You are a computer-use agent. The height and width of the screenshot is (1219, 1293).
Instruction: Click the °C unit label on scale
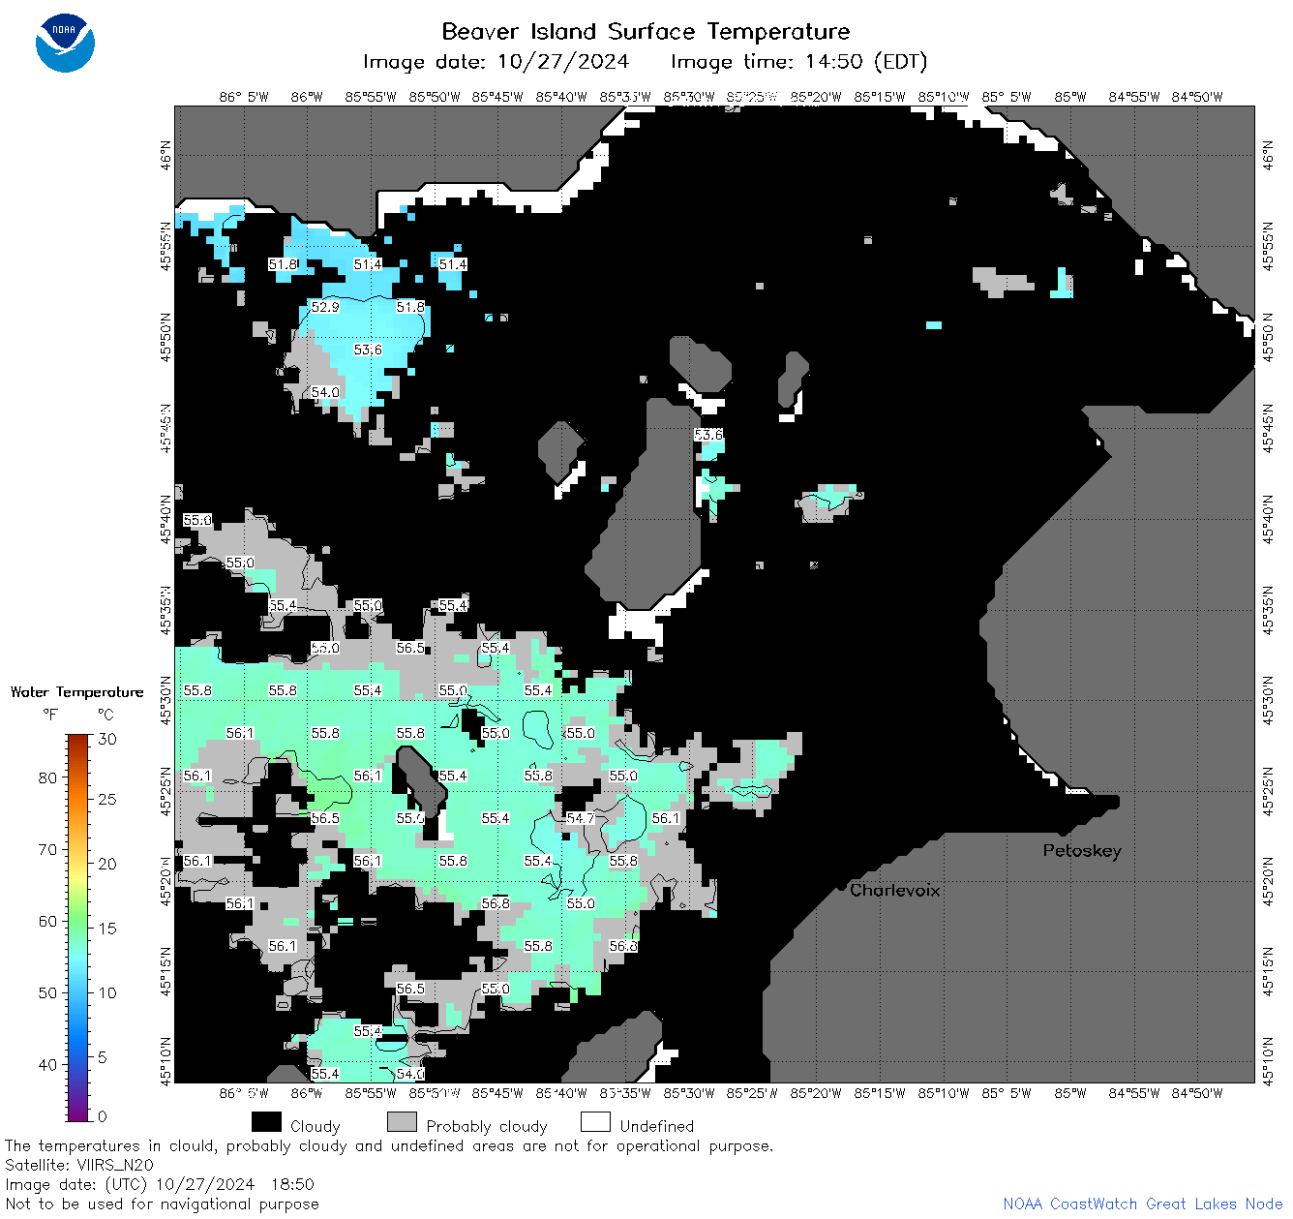click(105, 715)
